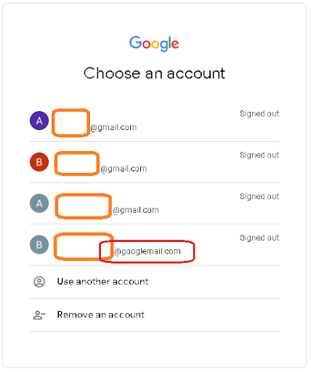Select the second @gmail.com account with B avatar
Viewport: 311px width, 372px height.
tap(154, 162)
